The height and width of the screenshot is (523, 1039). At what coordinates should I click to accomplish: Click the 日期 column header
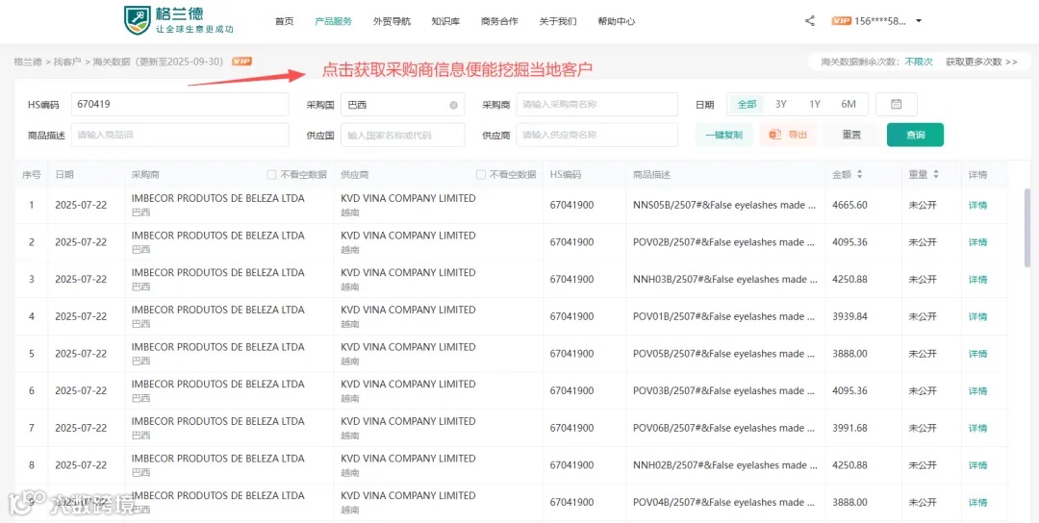click(x=64, y=175)
